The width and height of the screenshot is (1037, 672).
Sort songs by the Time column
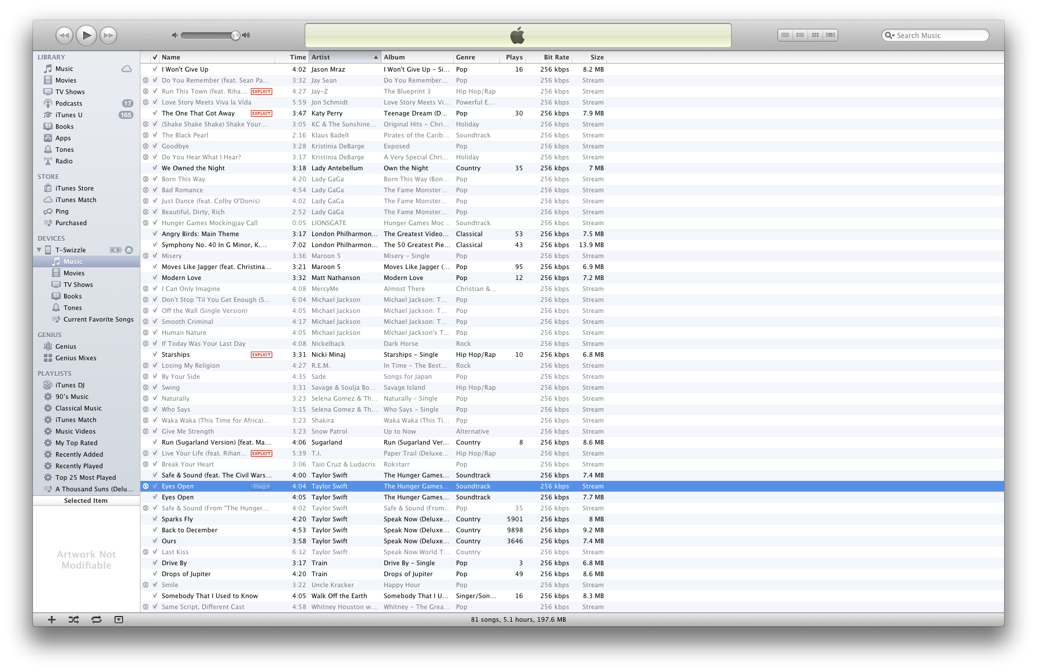[x=292, y=57]
